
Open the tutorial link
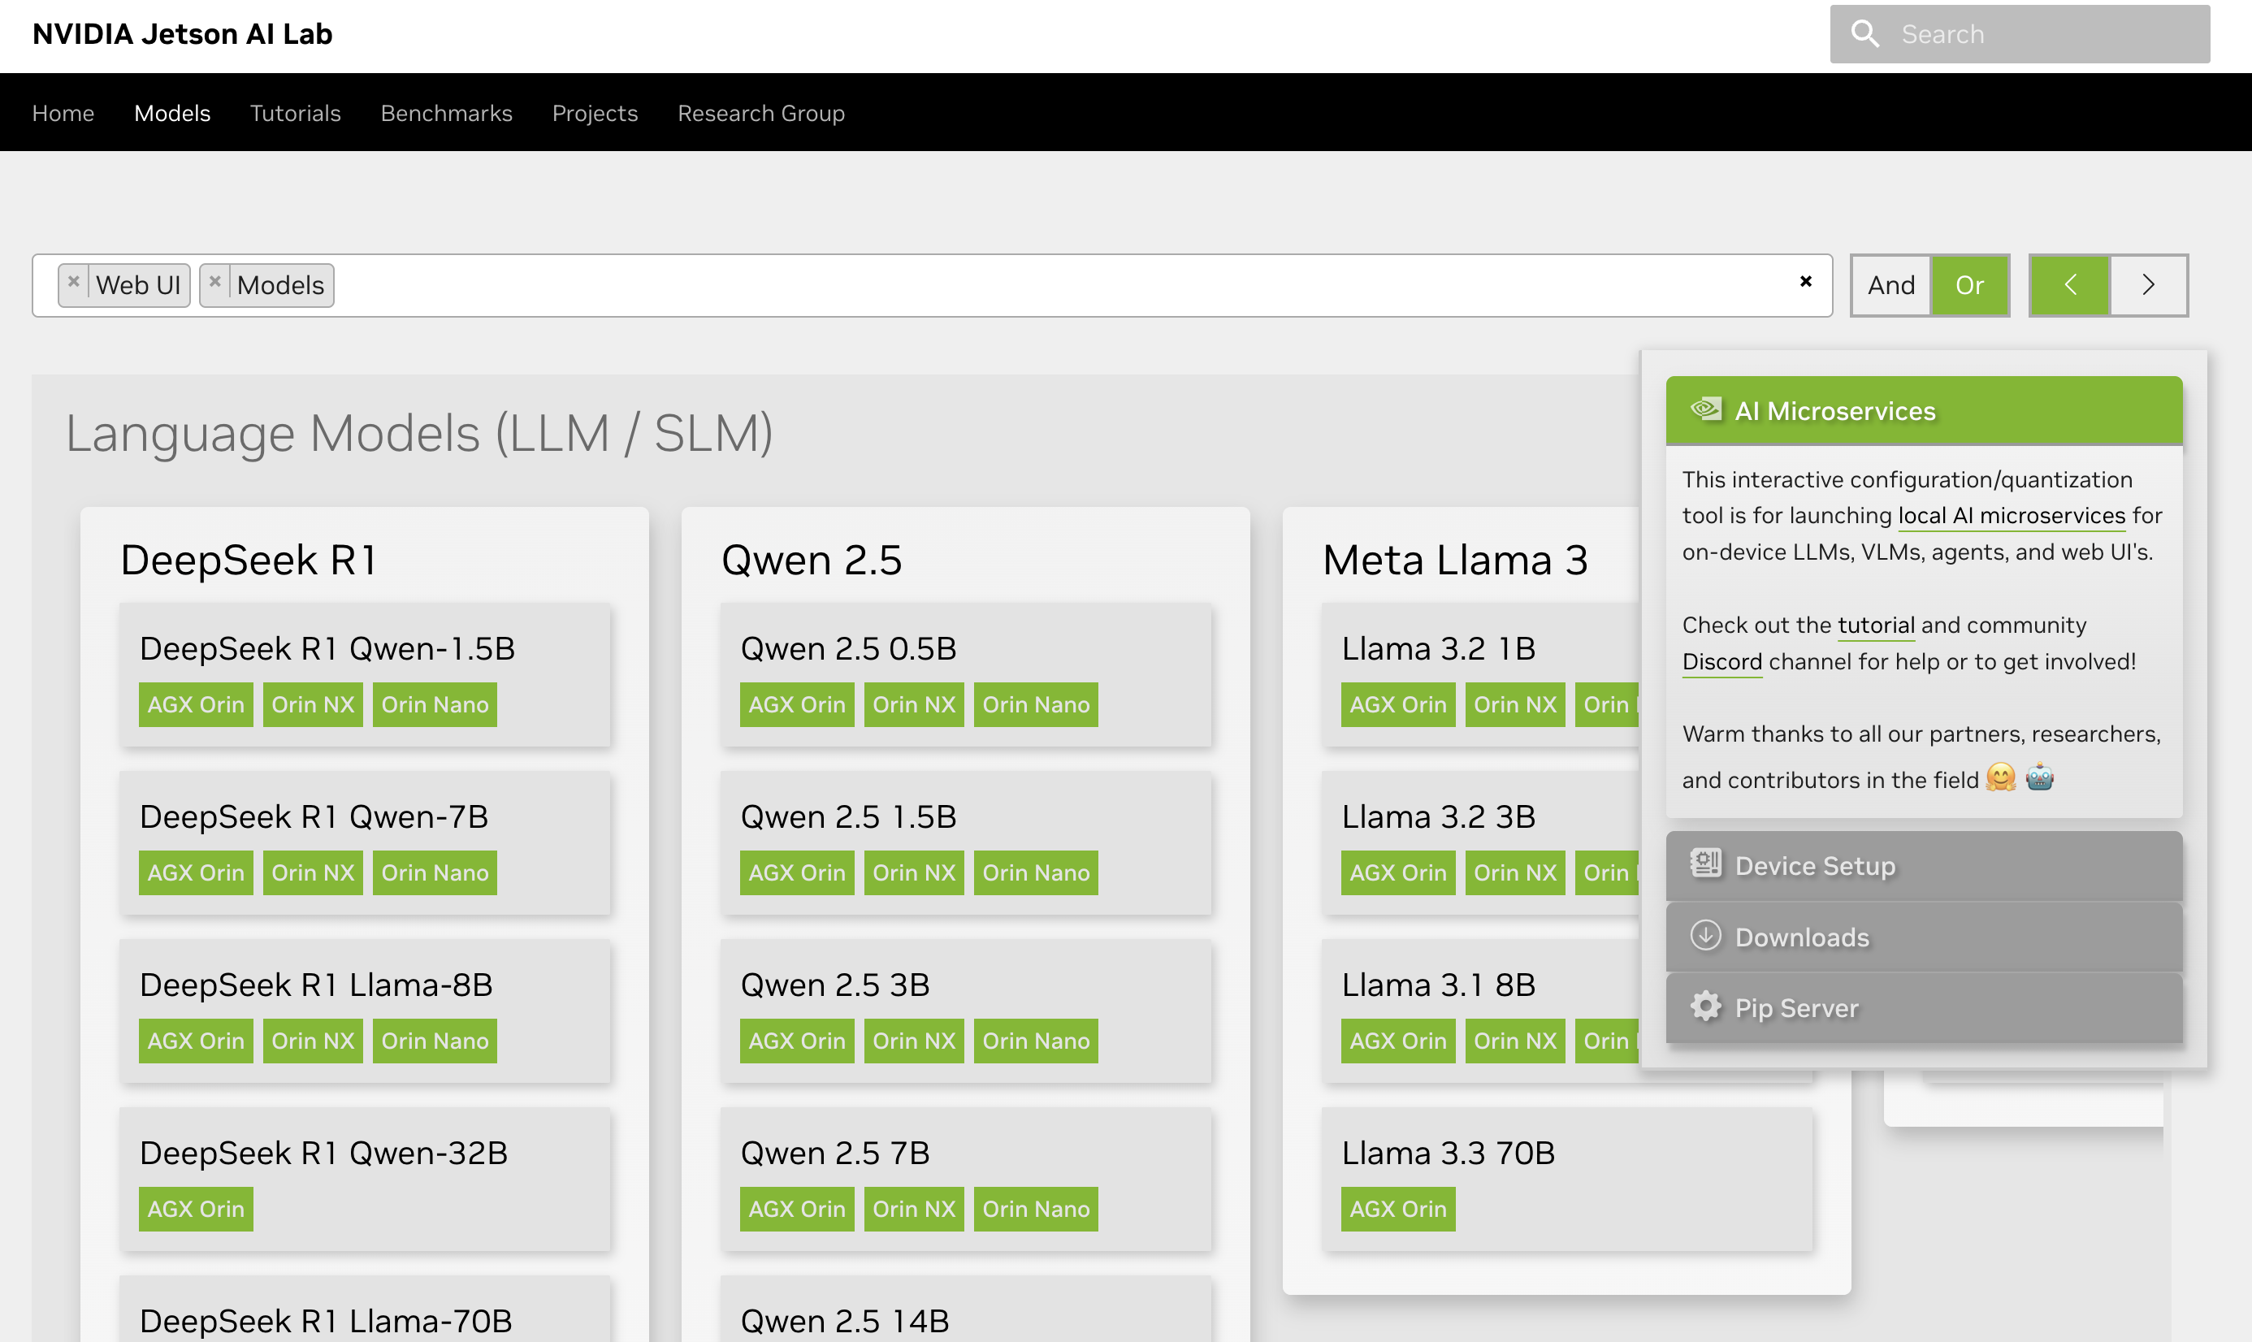(1876, 625)
